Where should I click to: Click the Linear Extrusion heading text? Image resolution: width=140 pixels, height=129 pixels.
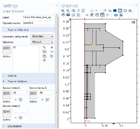[x=13, y=11]
